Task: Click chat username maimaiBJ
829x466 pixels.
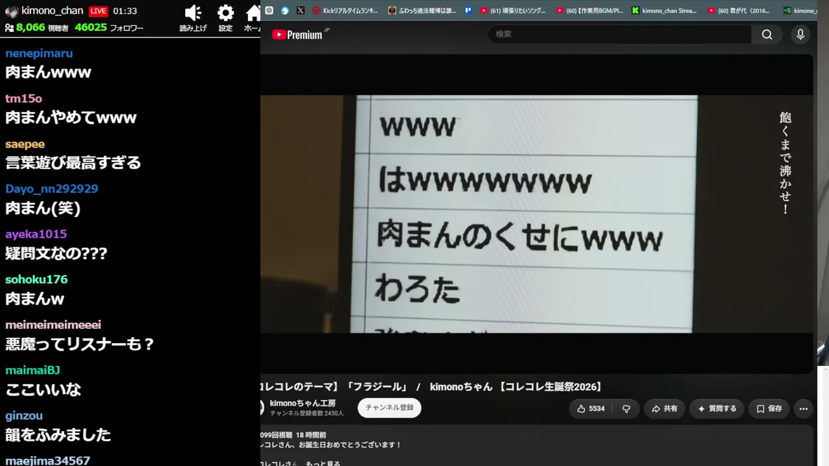Action: tap(32, 370)
